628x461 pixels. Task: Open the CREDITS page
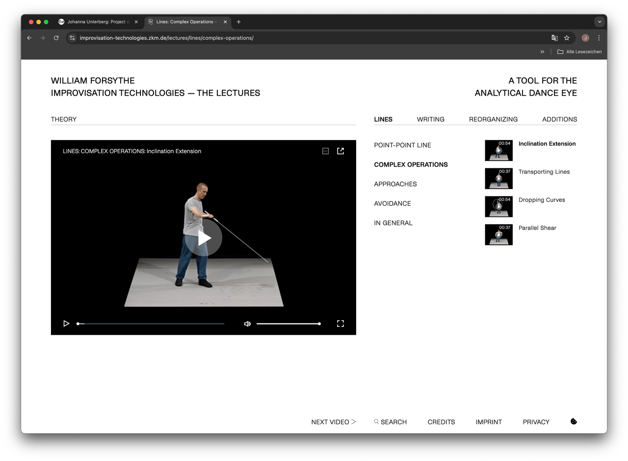tap(441, 421)
